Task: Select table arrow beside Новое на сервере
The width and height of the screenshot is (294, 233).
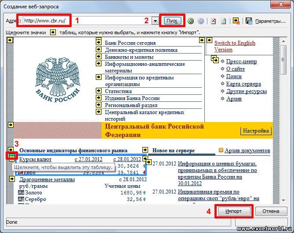Action: click(x=145, y=150)
